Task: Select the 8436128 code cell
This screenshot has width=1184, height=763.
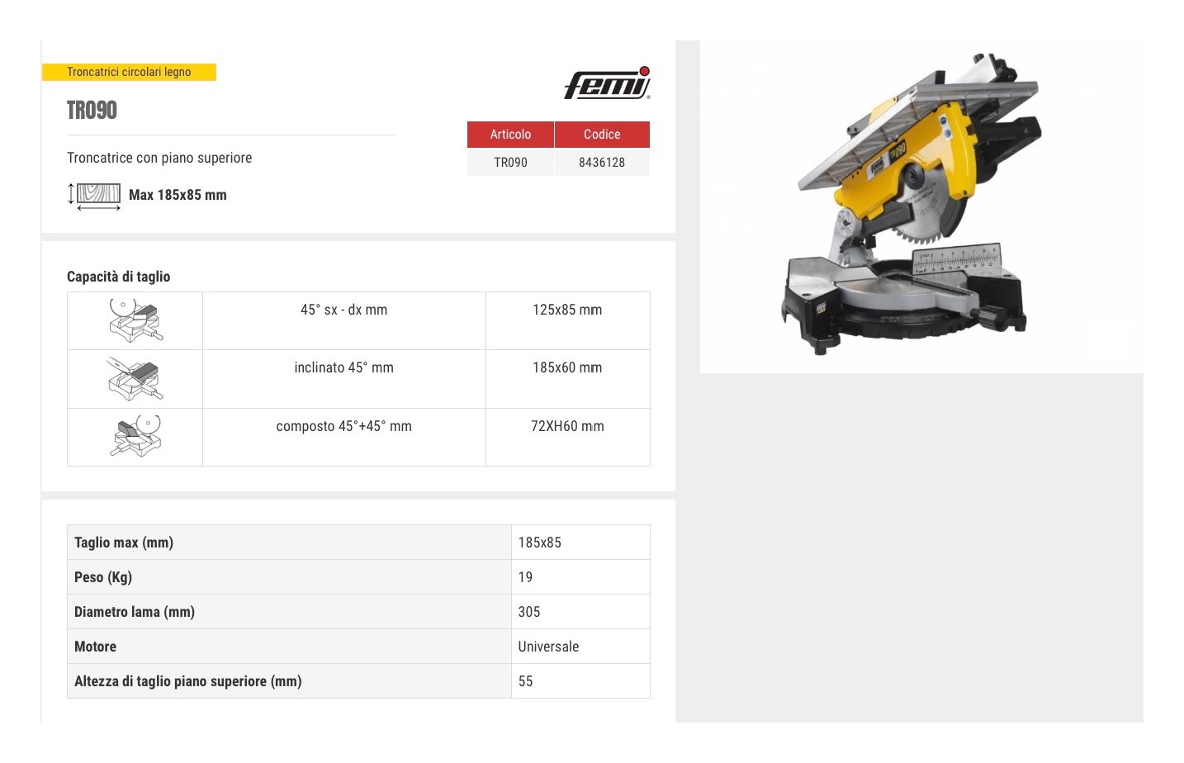Action: click(x=602, y=163)
